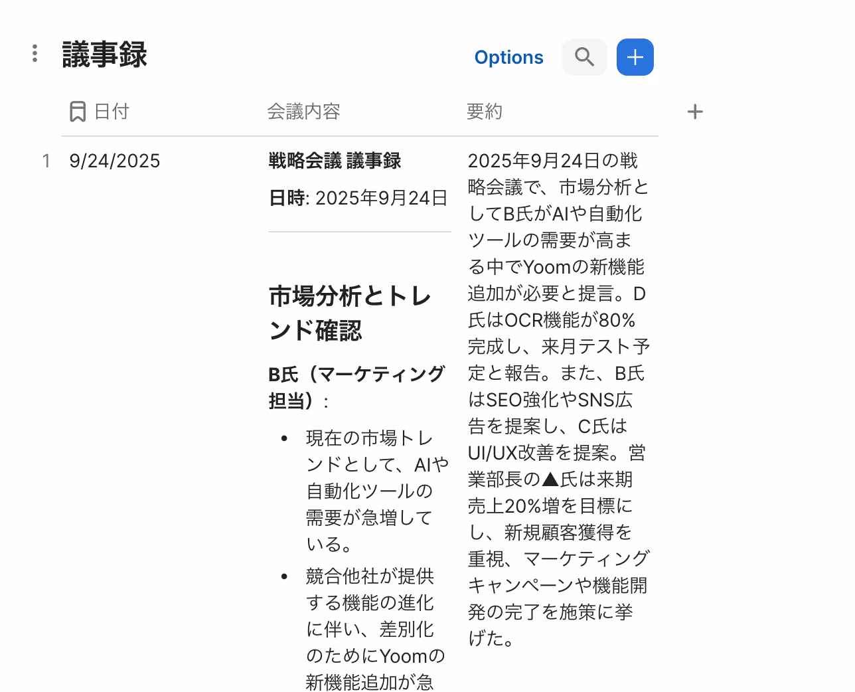The height and width of the screenshot is (692, 855).
Task: Click the 市場分析とトレンド確認 heading
Action: [350, 313]
